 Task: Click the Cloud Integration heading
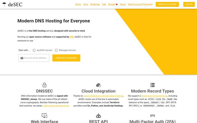coord(99,91)
